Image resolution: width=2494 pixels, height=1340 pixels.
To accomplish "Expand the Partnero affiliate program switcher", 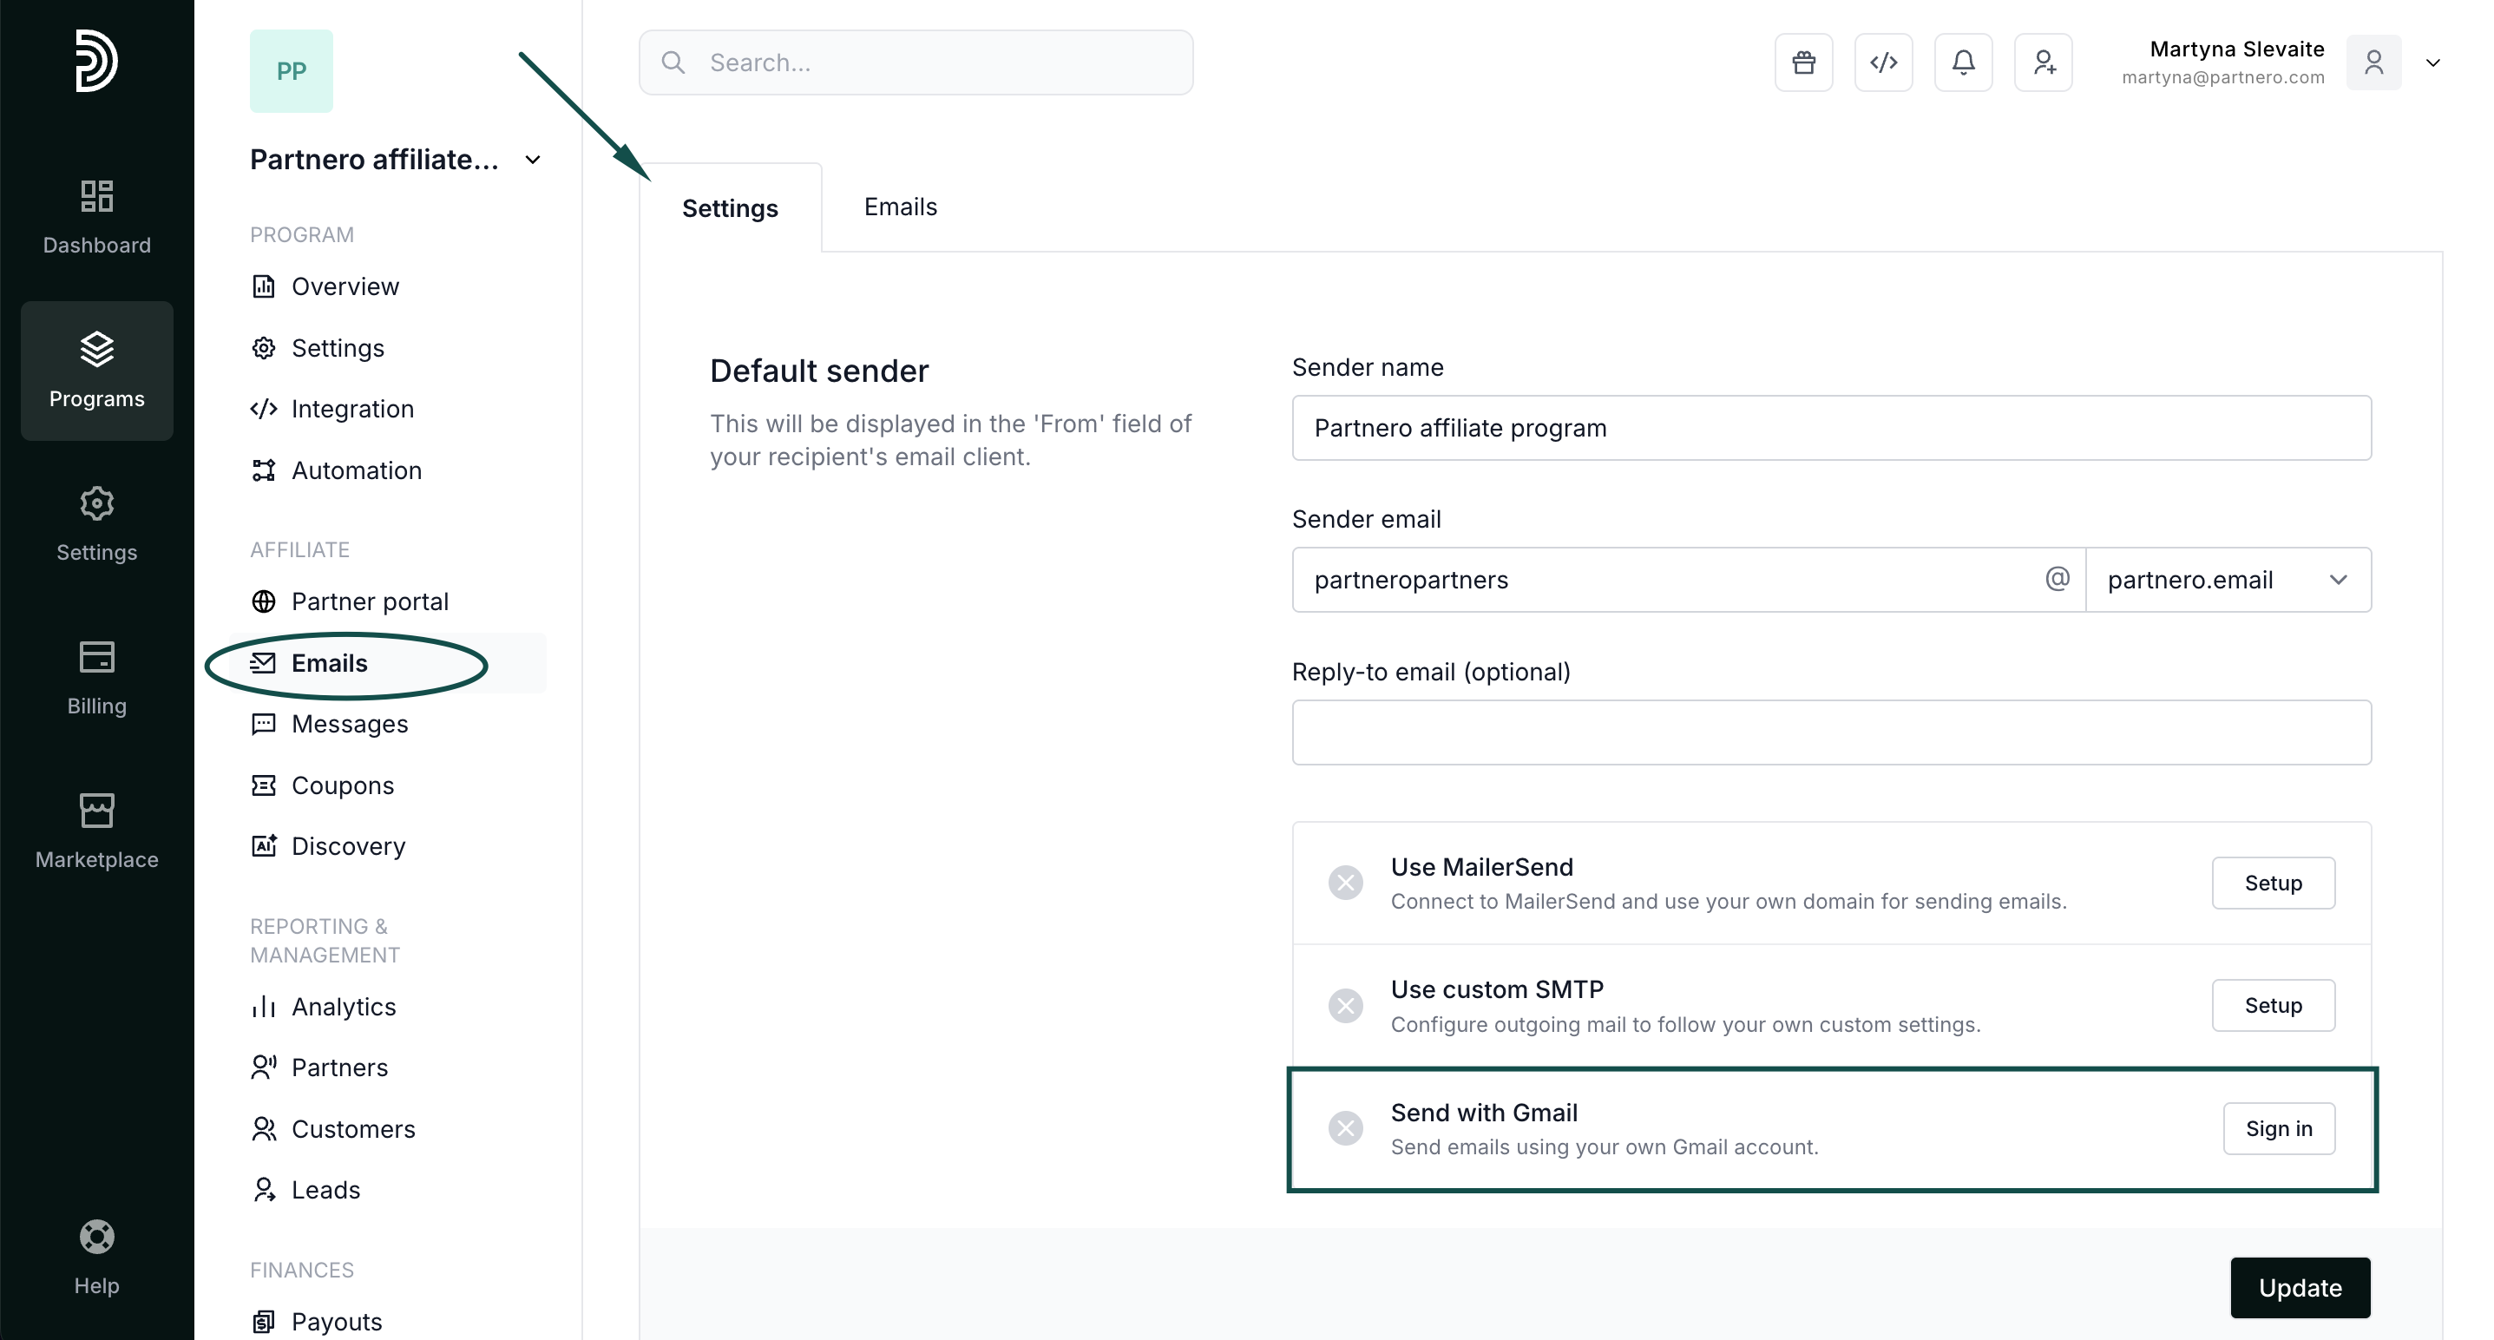I will [x=532, y=160].
